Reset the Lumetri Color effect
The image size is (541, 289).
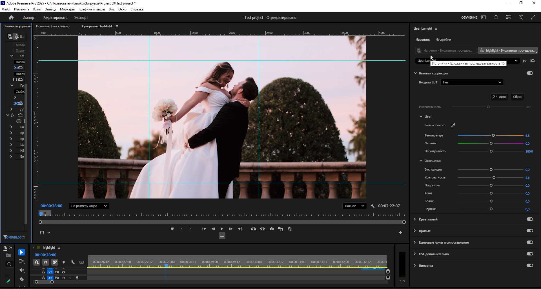tap(533, 61)
